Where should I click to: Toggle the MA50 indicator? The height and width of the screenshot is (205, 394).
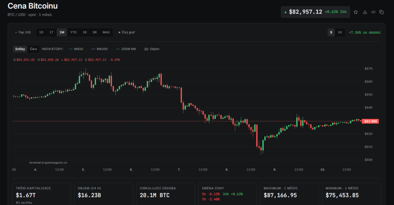click(x=76, y=49)
